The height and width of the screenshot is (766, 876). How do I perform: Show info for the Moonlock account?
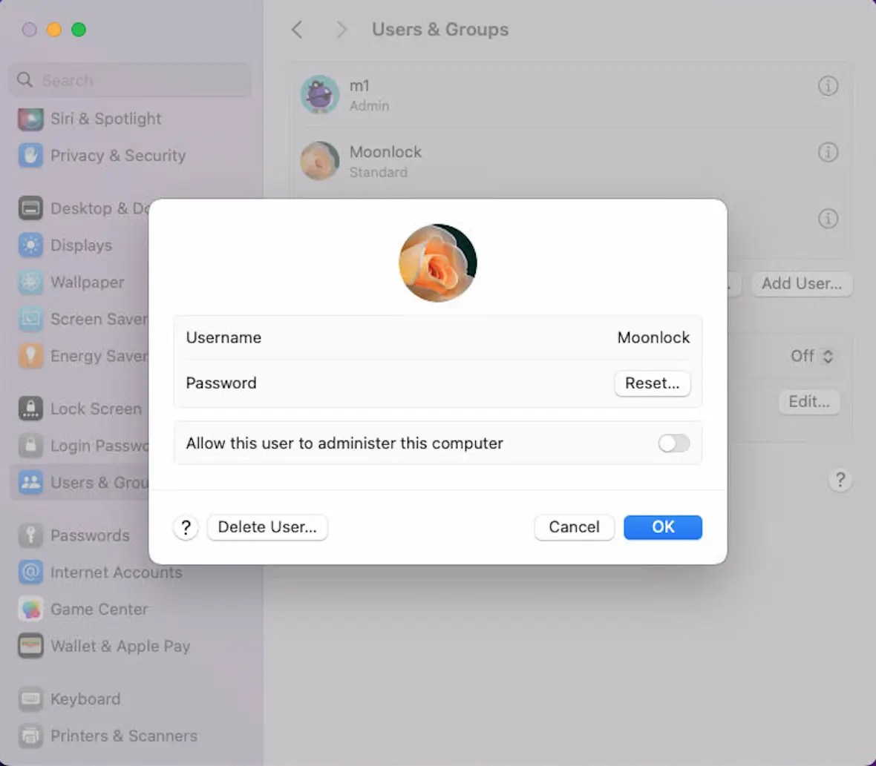coord(828,153)
